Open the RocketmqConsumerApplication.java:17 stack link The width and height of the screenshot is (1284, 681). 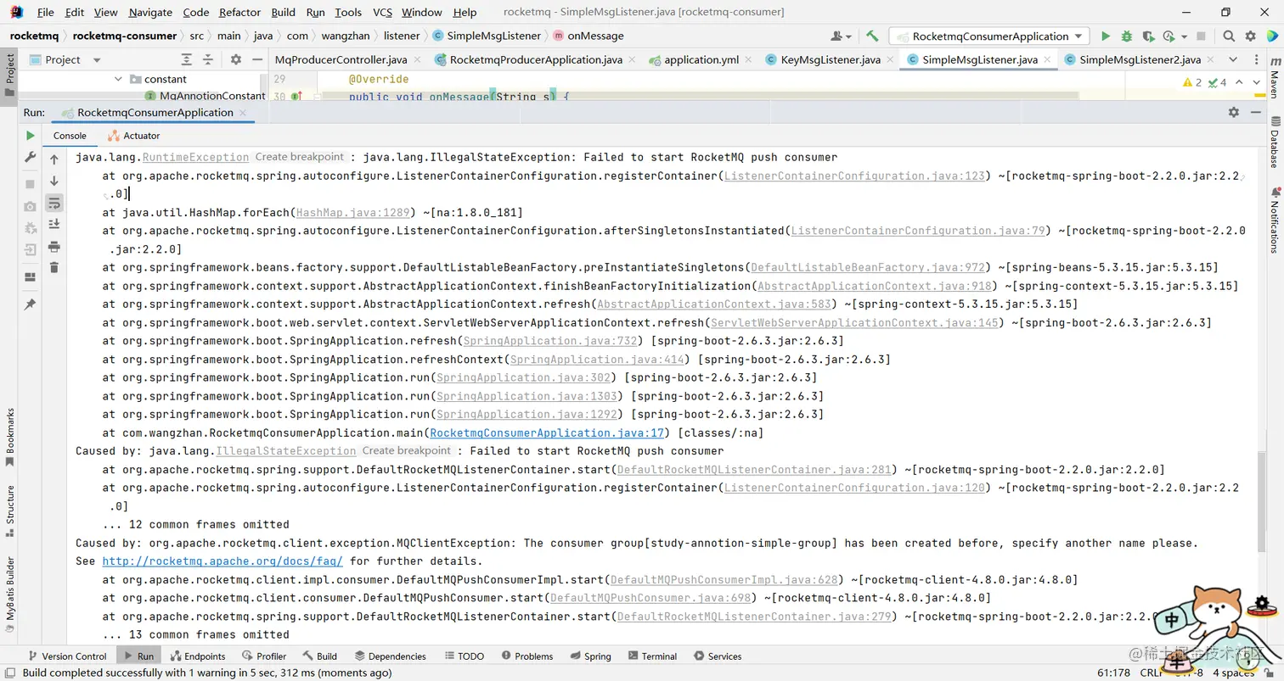tap(547, 433)
